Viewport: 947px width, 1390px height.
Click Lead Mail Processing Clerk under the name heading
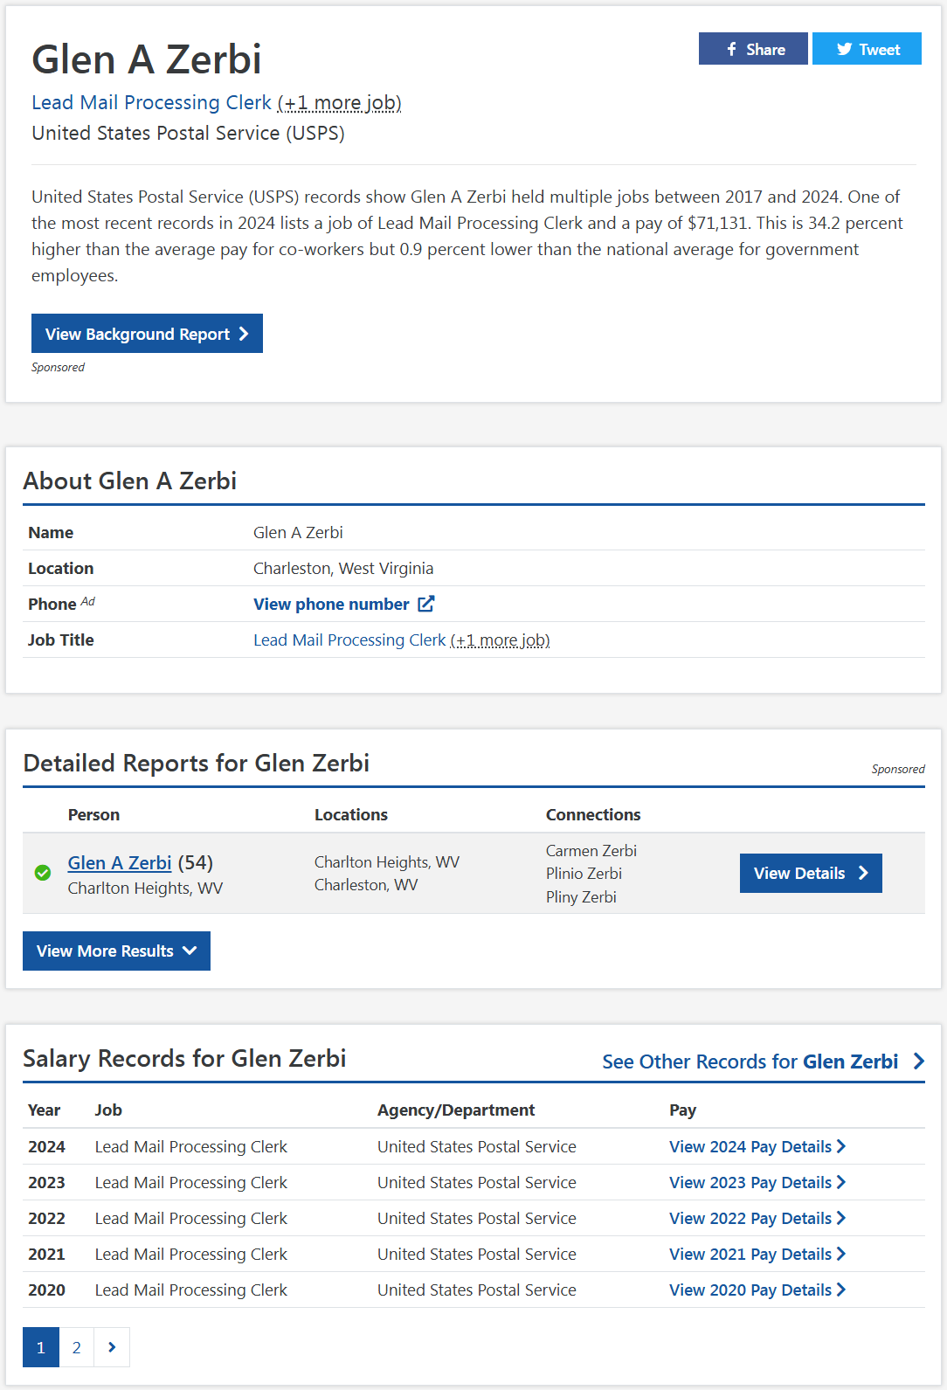click(x=152, y=102)
